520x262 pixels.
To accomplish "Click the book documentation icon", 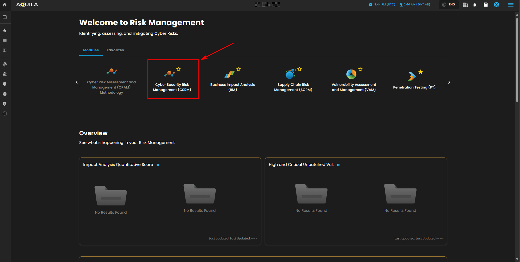I will click(x=485, y=5).
